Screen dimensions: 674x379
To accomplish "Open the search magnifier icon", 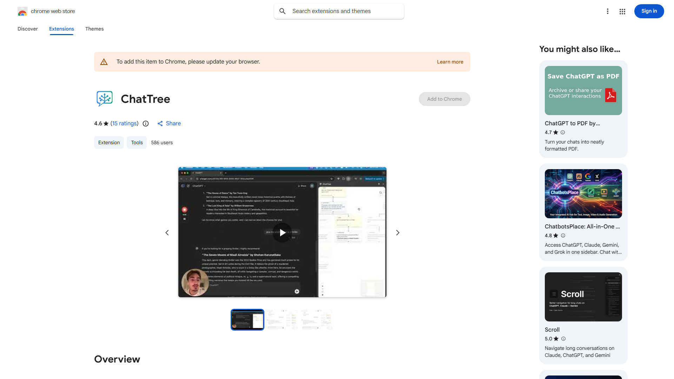I will click(x=283, y=11).
